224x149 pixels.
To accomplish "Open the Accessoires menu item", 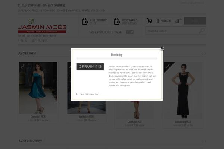I will pyautogui.click(x=40, y=41).
